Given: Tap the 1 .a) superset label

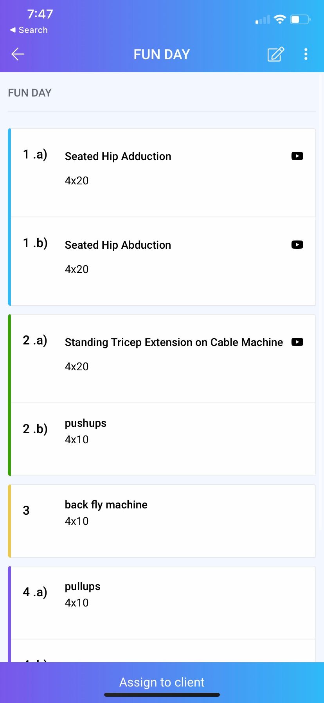Looking at the screenshot, I should pyautogui.click(x=35, y=155).
